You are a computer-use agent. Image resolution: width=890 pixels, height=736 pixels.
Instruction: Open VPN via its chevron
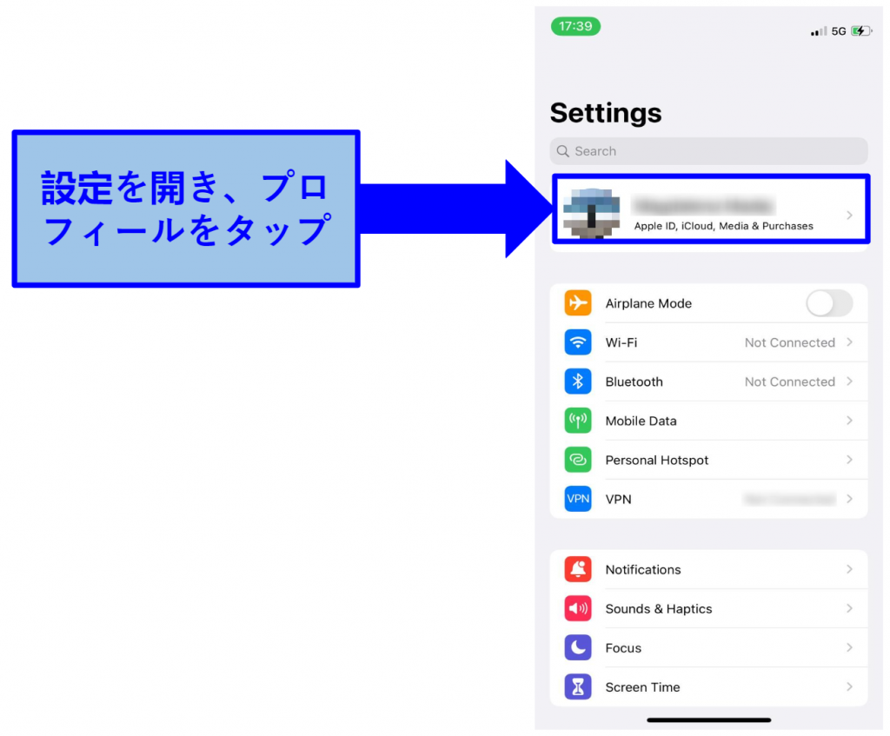coord(850,499)
